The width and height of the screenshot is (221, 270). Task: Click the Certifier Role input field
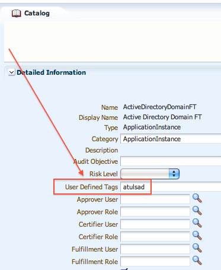coord(155,237)
